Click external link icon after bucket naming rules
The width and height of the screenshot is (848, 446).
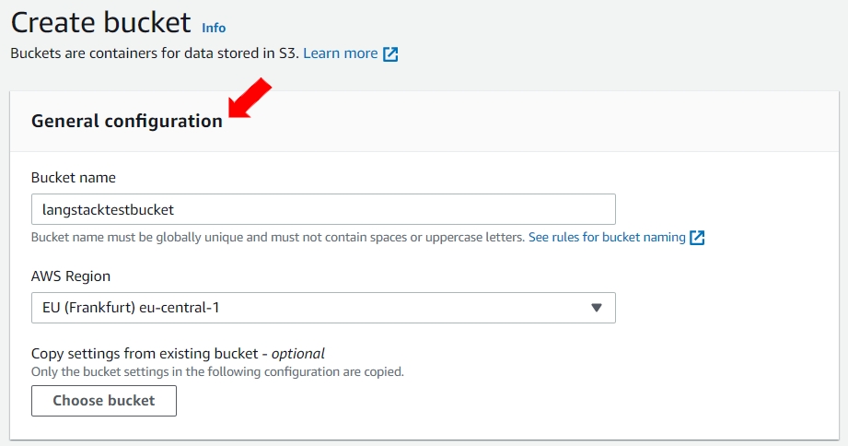coord(697,238)
